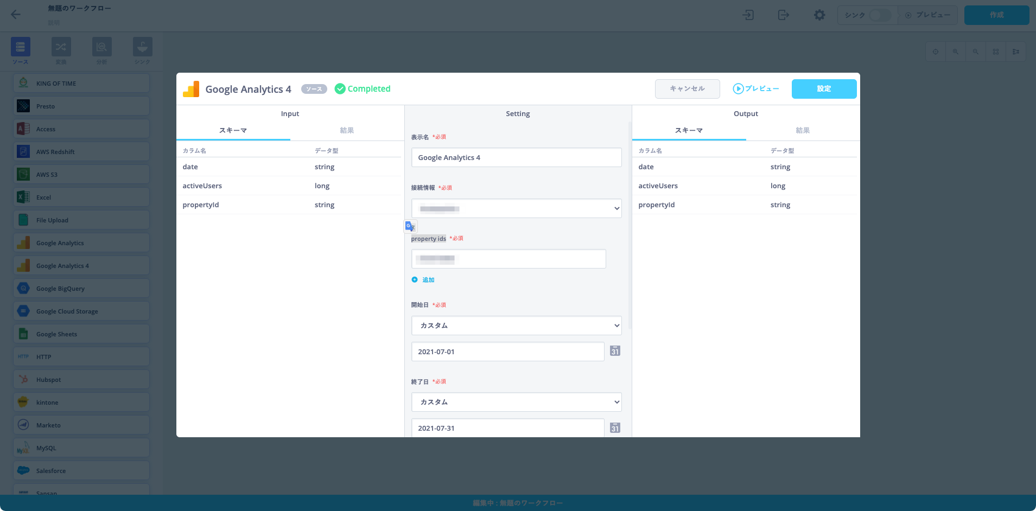The width and height of the screenshot is (1036, 511).
Task: Click end date field 2021-07-31
Action: (507, 427)
